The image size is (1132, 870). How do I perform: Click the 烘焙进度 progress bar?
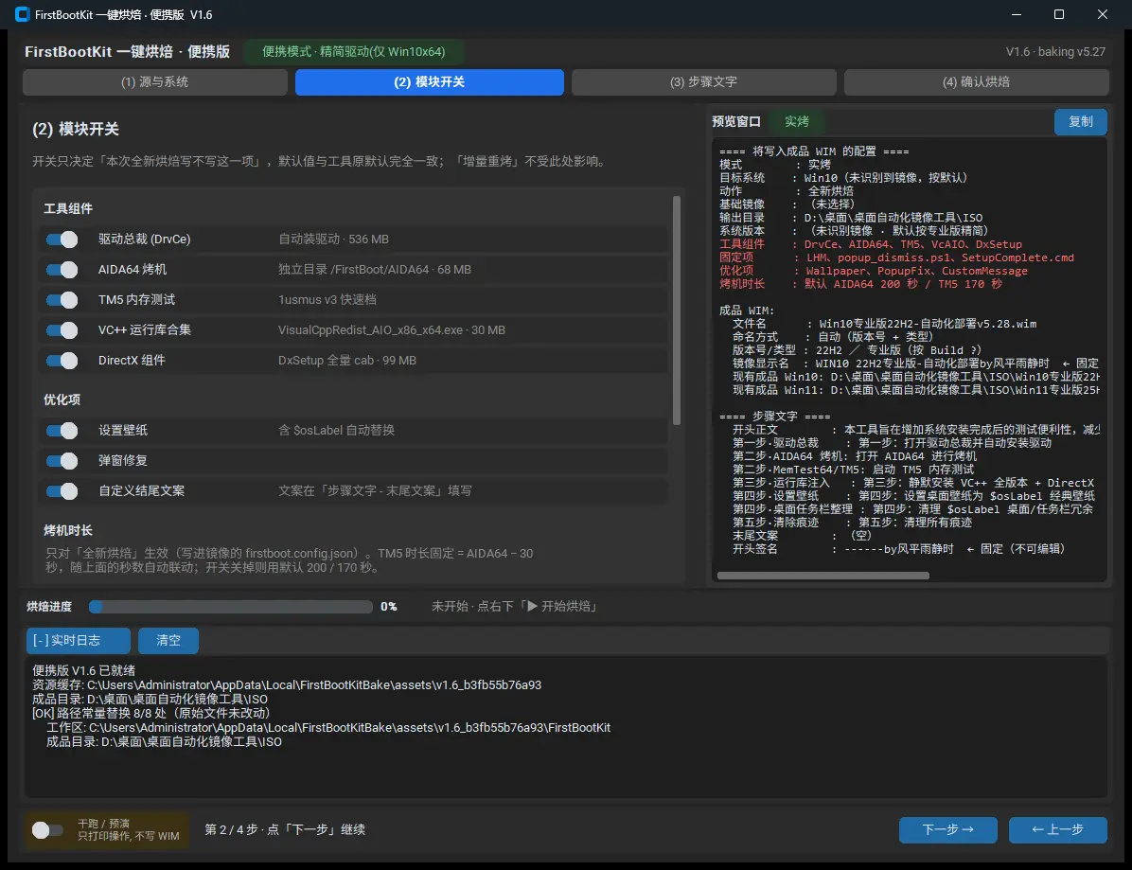tap(230, 607)
